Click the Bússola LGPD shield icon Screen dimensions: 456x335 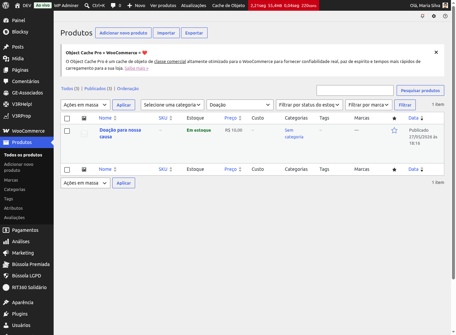click(x=6, y=276)
